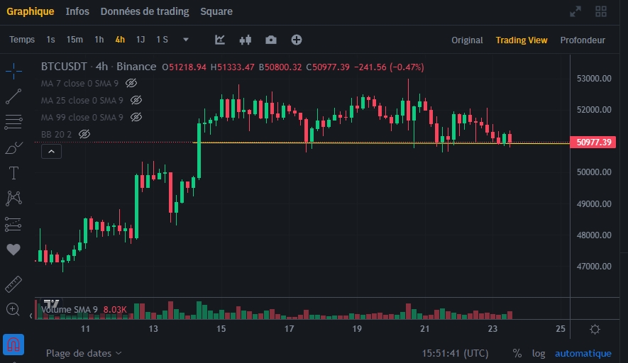This screenshot has height=363, width=628.
Task: Switch to Profondeur chart view
Action: click(583, 40)
